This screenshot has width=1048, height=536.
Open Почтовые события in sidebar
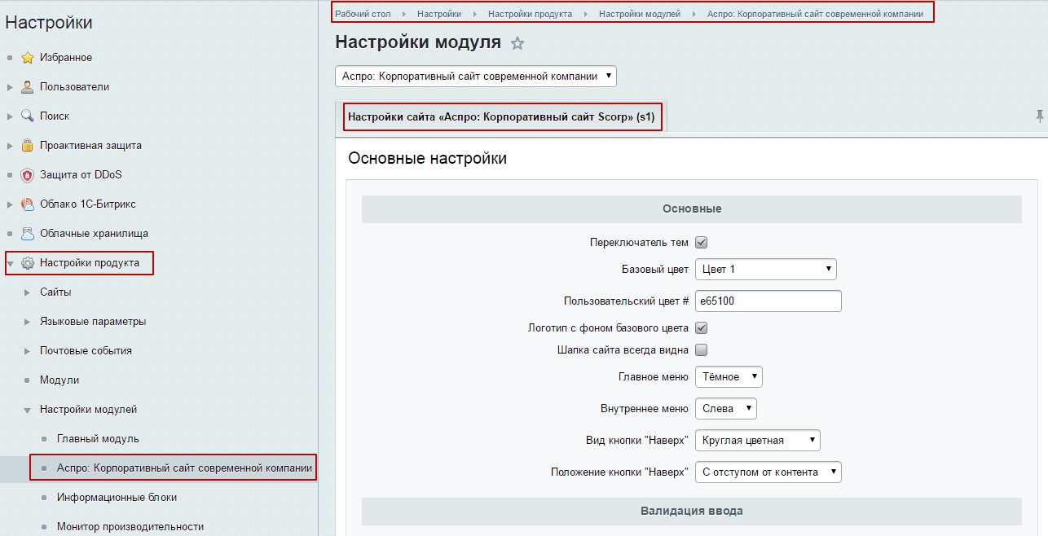click(86, 351)
